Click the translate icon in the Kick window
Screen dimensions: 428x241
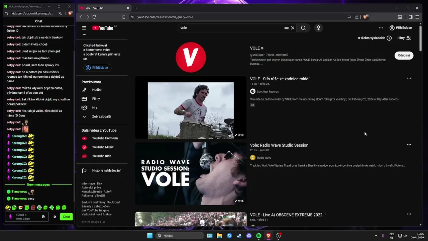tap(60, 13)
